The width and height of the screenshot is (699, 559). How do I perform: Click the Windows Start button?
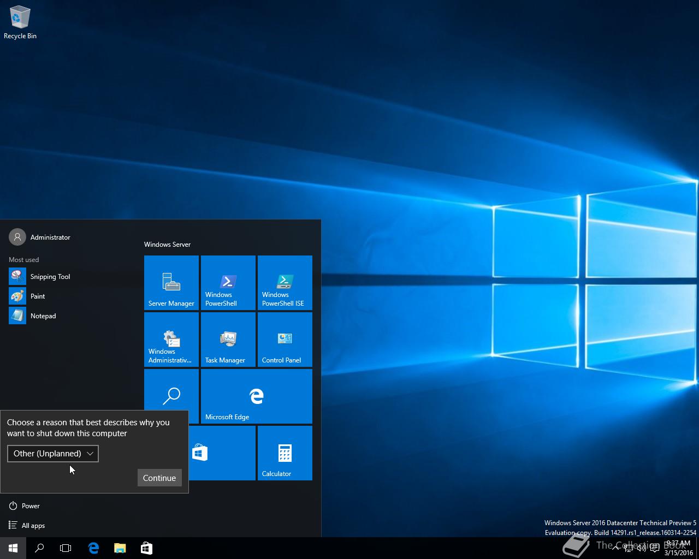[x=13, y=548]
